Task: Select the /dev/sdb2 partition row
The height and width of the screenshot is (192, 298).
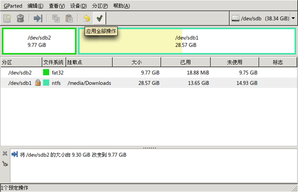Action: click(x=149, y=73)
